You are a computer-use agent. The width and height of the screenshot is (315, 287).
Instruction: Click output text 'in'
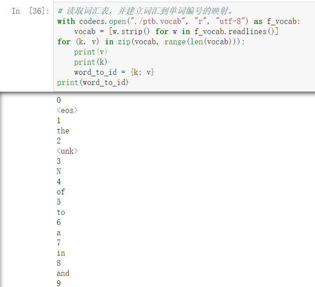pyautogui.click(x=61, y=253)
